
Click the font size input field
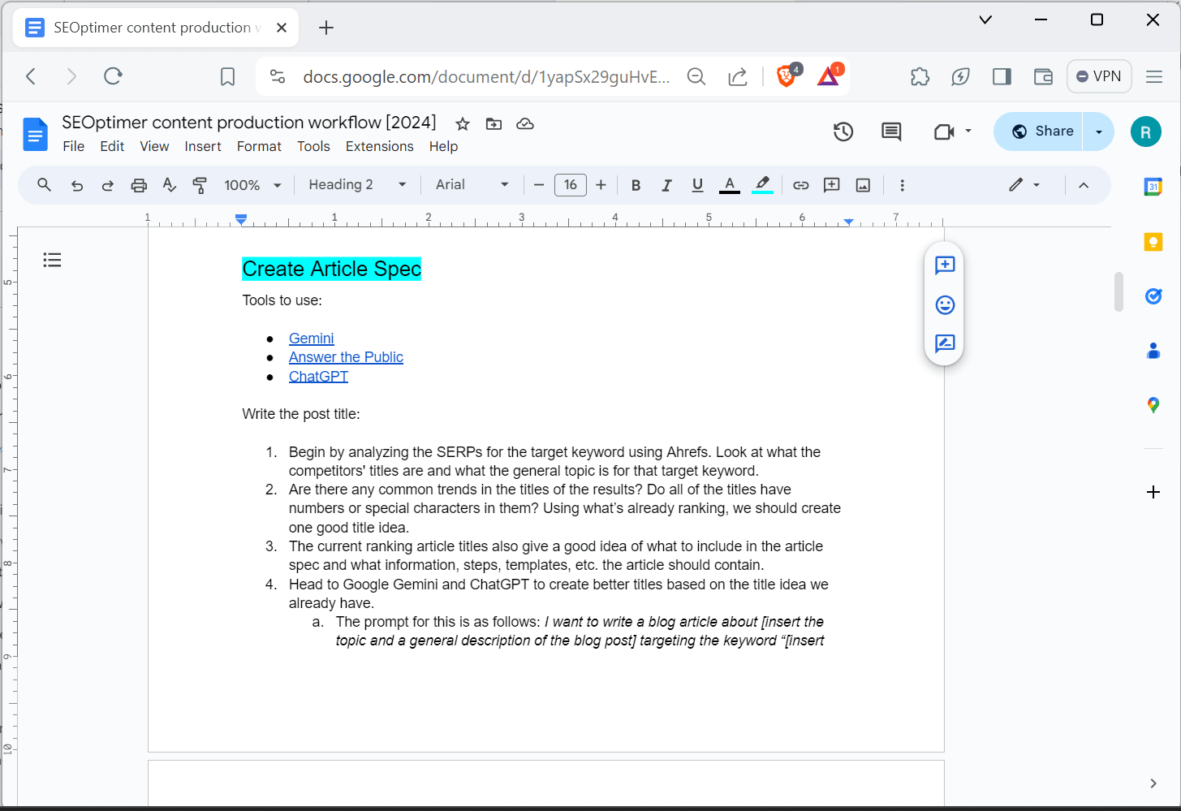click(570, 185)
